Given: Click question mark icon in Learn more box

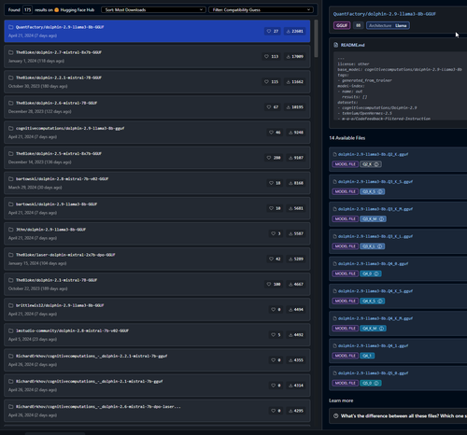Looking at the screenshot, I should point(336,416).
